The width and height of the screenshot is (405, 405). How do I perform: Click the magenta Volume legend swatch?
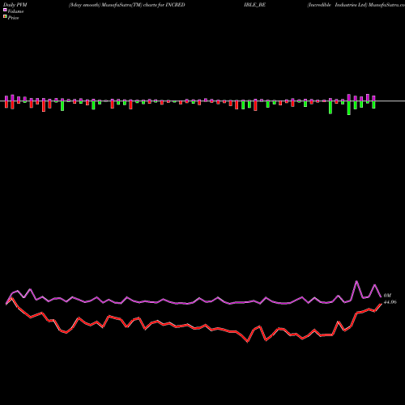point(5,11)
